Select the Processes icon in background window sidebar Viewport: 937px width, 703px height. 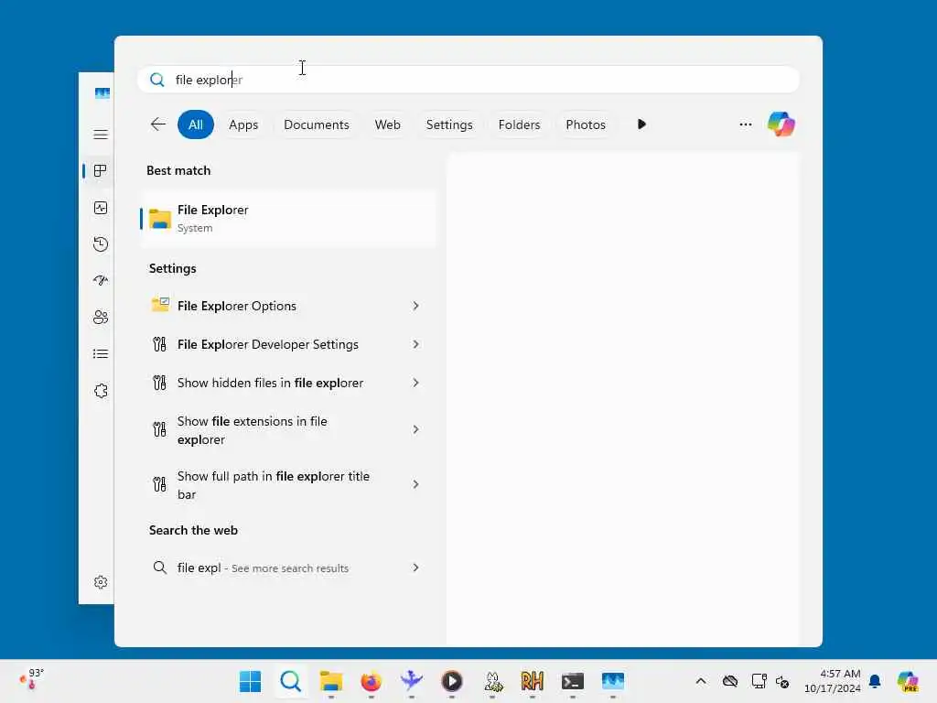point(101,171)
